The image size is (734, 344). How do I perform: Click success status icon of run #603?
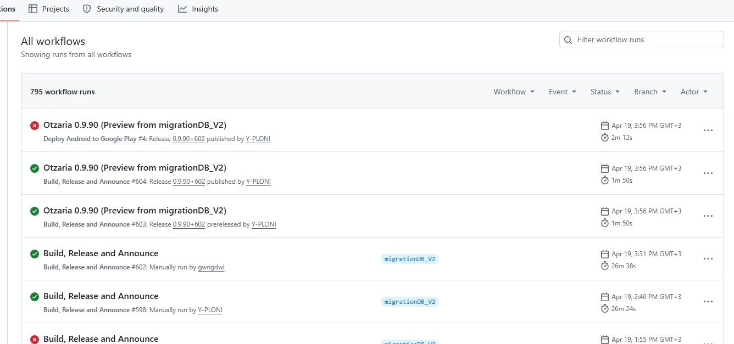pyautogui.click(x=35, y=211)
